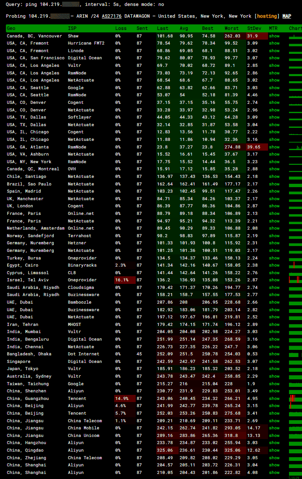Show MTR for Iran, Tehran MHOST
Image resolution: width=302 pixels, height=479 pixels.
pos(274,325)
